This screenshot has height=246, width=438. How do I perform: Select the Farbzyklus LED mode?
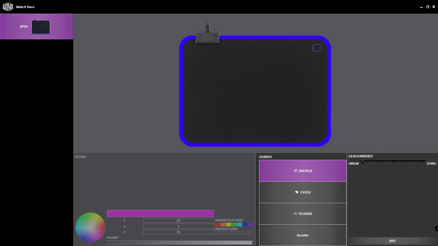click(303, 171)
